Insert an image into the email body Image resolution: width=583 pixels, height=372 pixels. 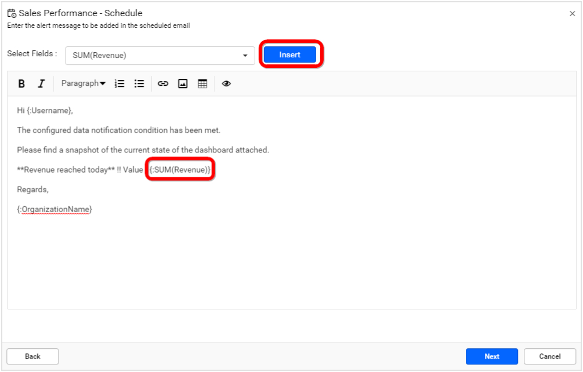(x=183, y=83)
